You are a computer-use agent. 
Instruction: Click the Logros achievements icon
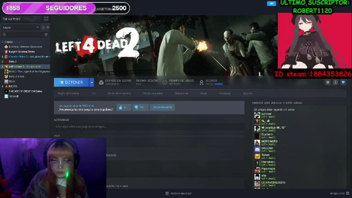coord(201,82)
